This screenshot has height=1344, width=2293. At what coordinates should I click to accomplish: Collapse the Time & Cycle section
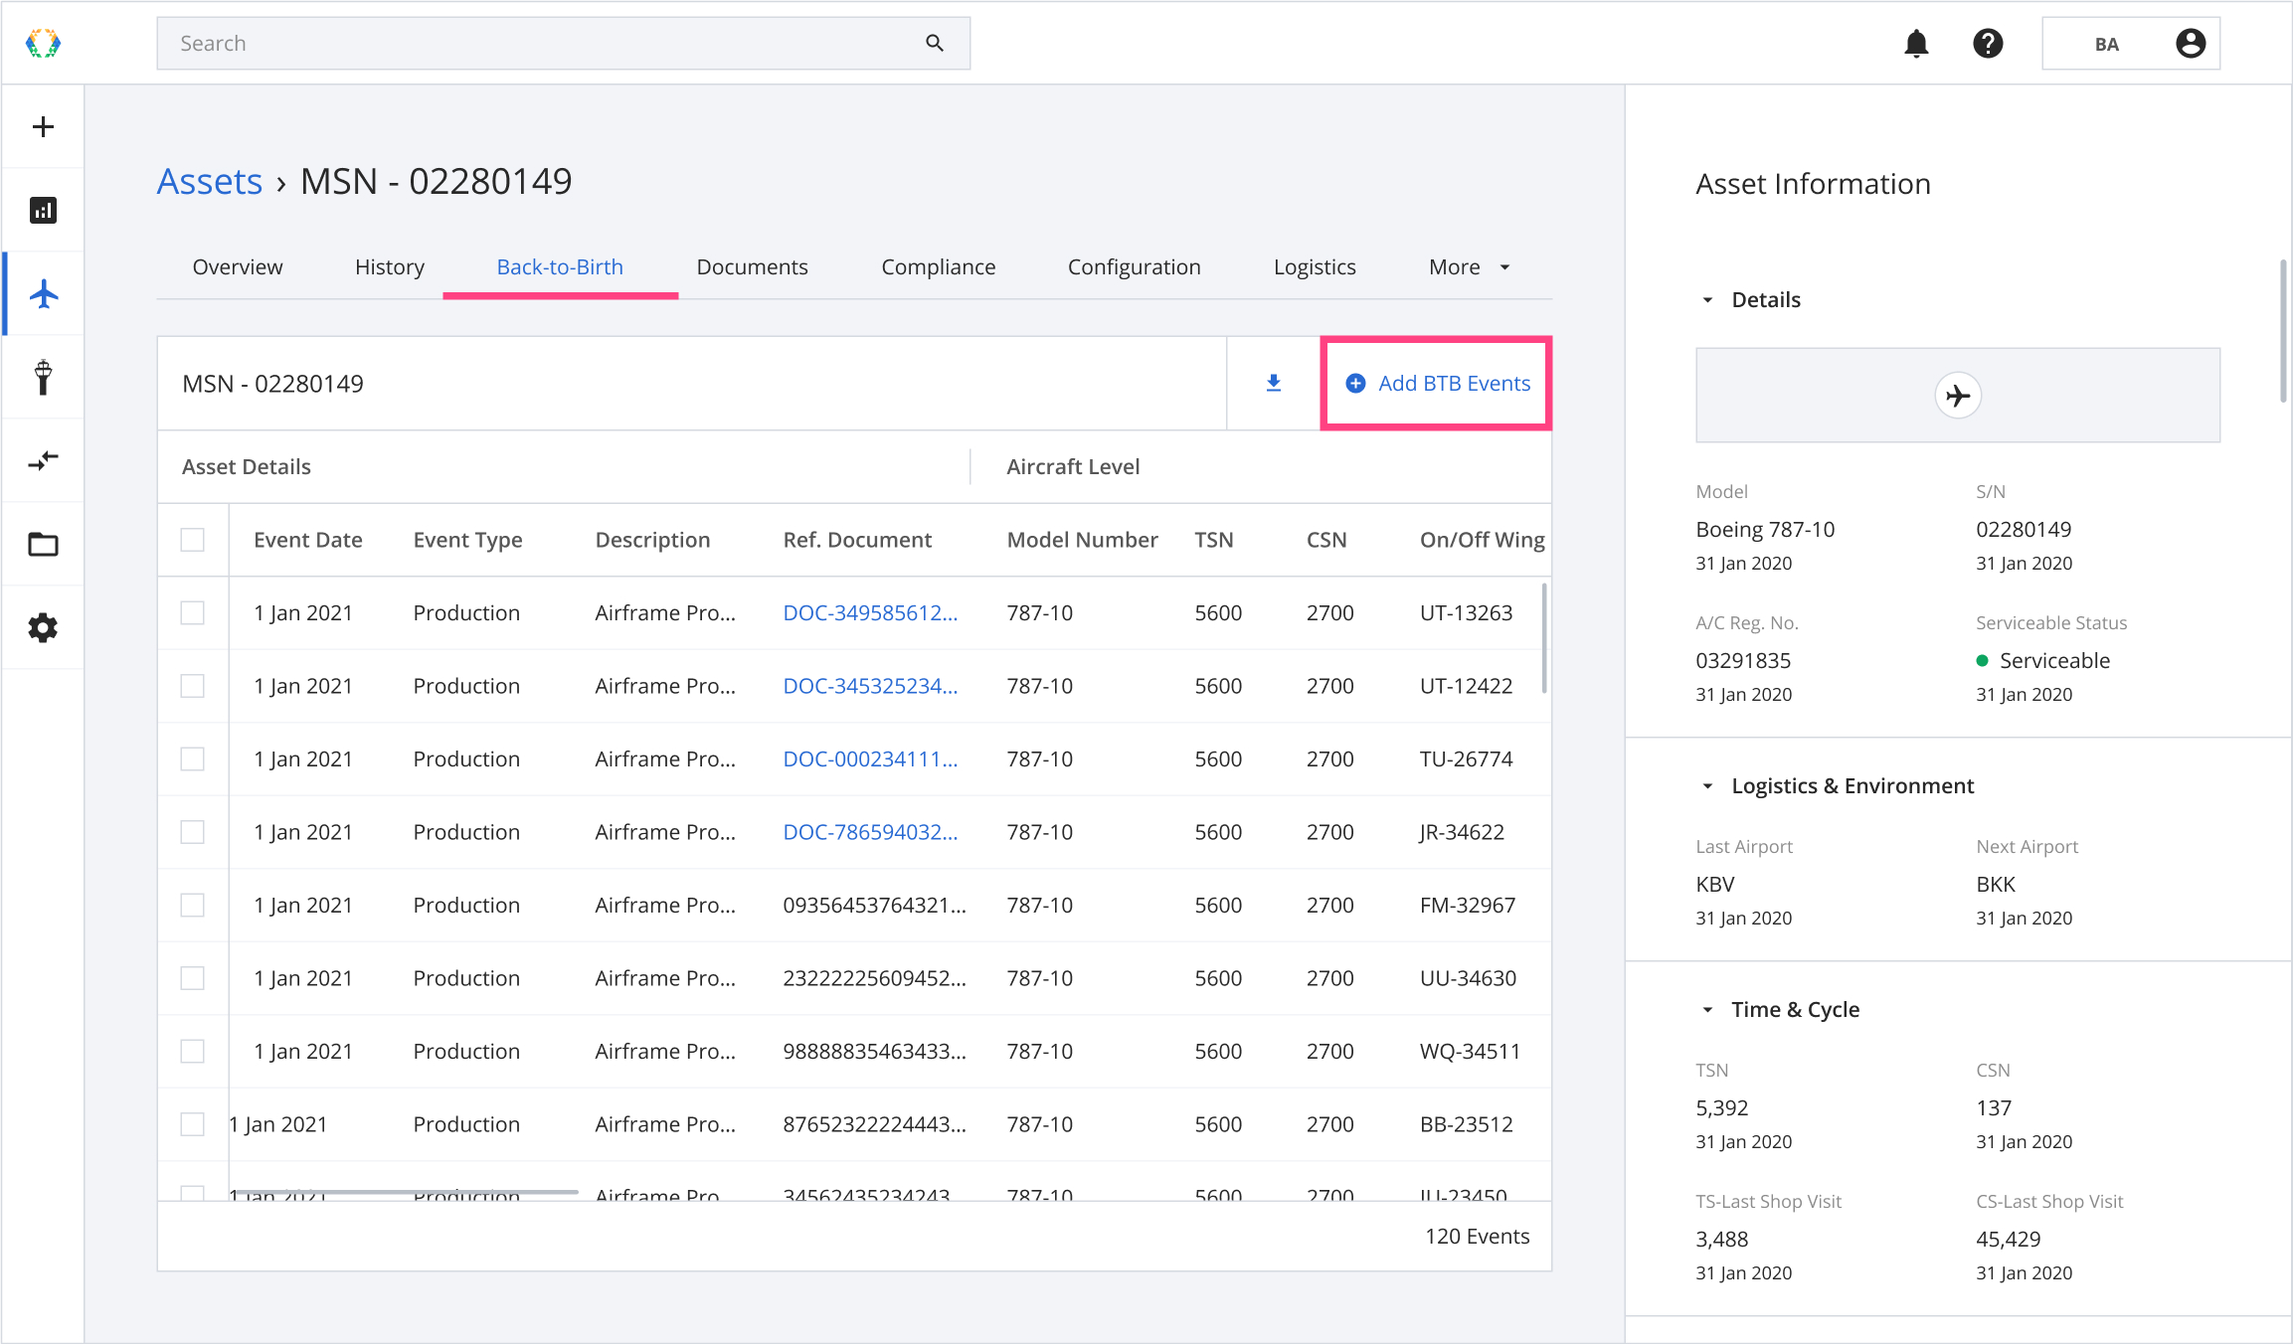coord(1707,1010)
